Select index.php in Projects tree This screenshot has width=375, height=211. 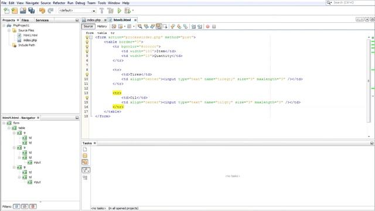(30, 40)
